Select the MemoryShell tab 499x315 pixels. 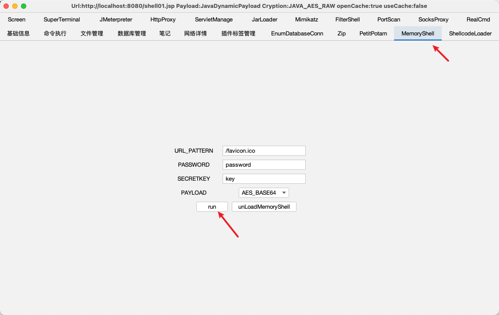[418, 34]
